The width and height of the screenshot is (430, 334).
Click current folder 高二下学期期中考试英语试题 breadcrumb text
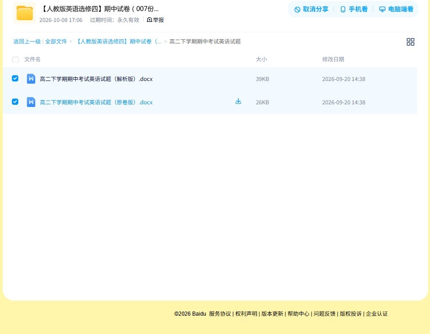pyautogui.click(x=205, y=42)
